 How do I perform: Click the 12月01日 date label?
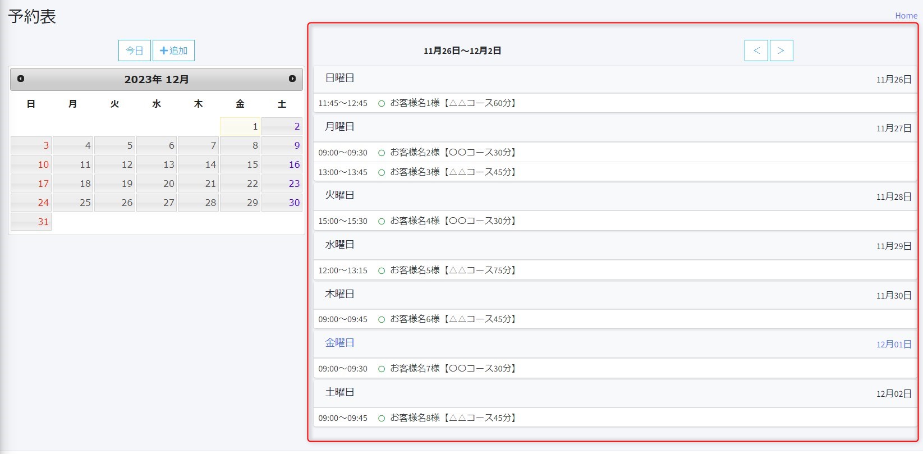pyautogui.click(x=893, y=345)
